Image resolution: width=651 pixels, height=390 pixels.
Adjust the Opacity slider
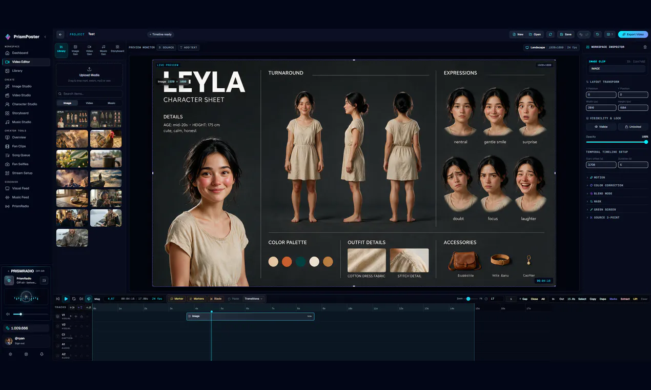click(x=617, y=142)
